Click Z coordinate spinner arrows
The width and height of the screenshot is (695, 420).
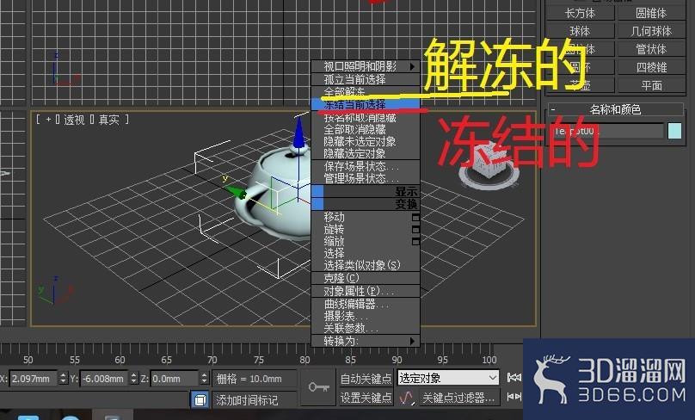click(204, 378)
